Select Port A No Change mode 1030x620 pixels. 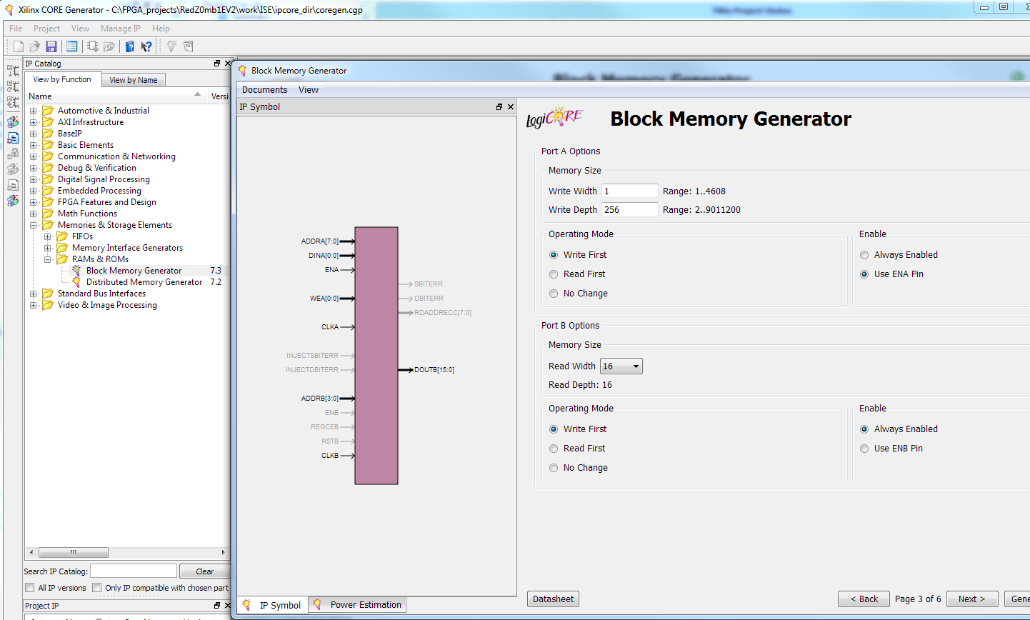(x=554, y=294)
